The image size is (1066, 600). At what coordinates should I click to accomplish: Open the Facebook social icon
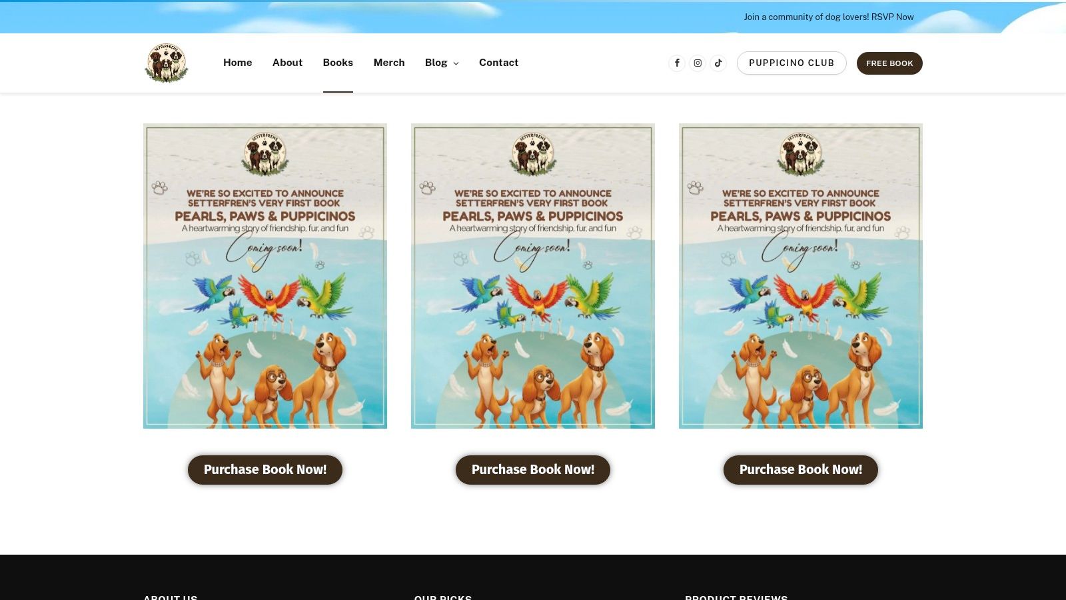[x=677, y=63]
